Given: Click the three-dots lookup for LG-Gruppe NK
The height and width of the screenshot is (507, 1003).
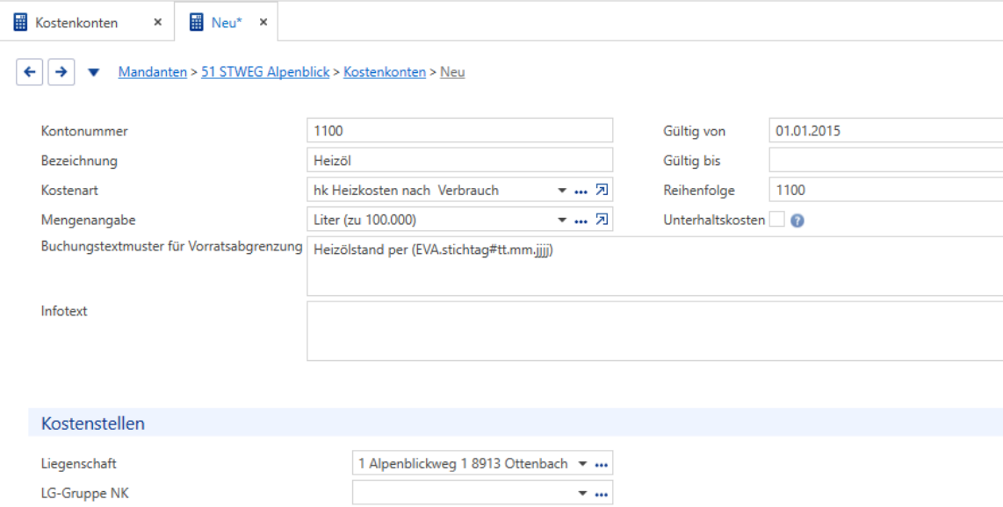Looking at the screenshot, I should [x=601, y=494].
